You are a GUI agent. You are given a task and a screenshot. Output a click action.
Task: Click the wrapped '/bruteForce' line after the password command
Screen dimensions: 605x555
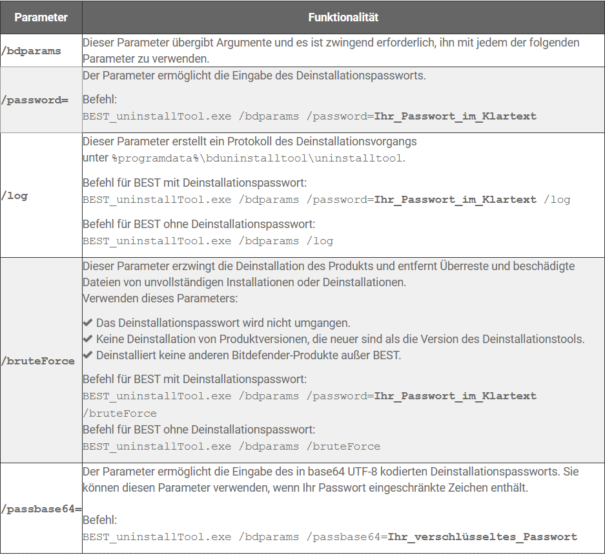tap(119, 414)
